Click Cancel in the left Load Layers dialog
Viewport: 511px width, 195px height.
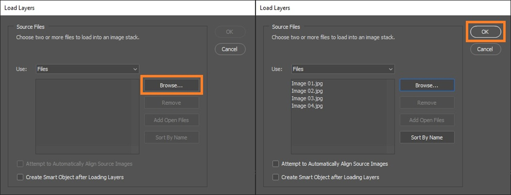(x=230, y=49)
